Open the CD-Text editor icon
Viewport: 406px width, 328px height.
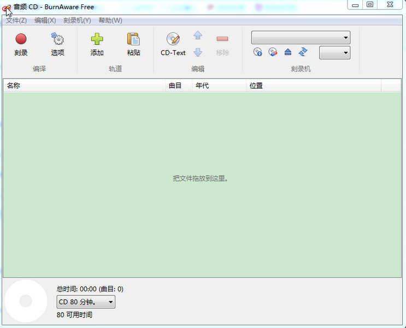(173, 39)
